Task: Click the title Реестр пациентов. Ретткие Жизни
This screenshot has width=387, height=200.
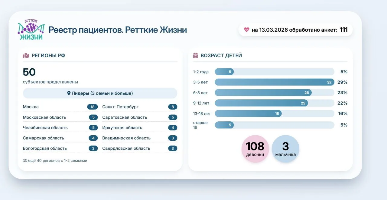Action: pyautogui.click(x=118, y=30)
